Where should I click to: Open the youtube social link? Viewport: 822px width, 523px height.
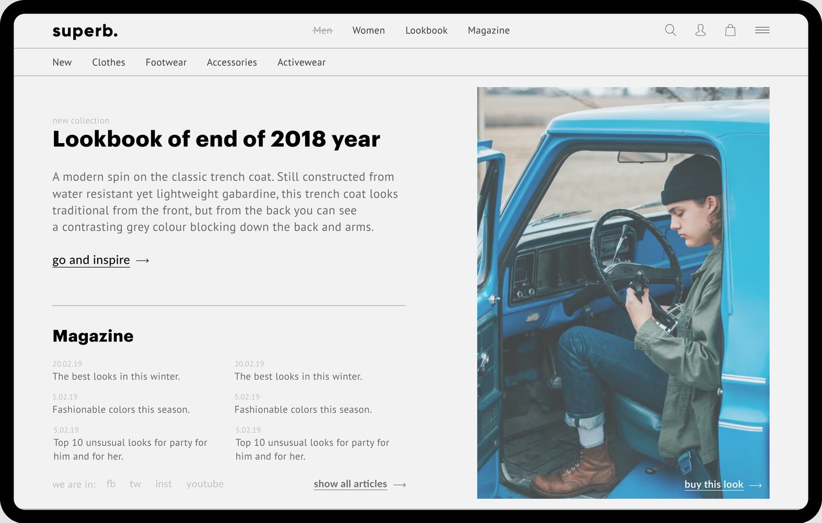coord(205,484)
